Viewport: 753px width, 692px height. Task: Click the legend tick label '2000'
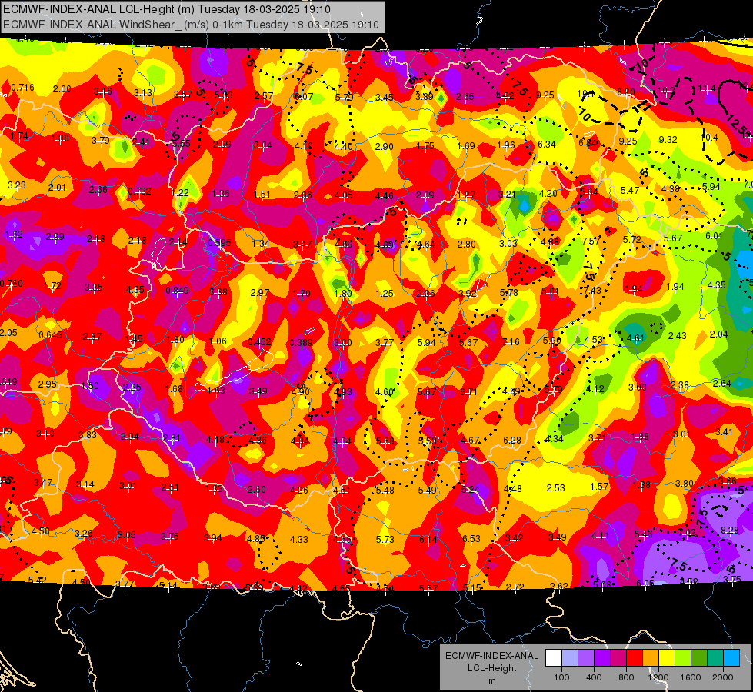[723, 677]
